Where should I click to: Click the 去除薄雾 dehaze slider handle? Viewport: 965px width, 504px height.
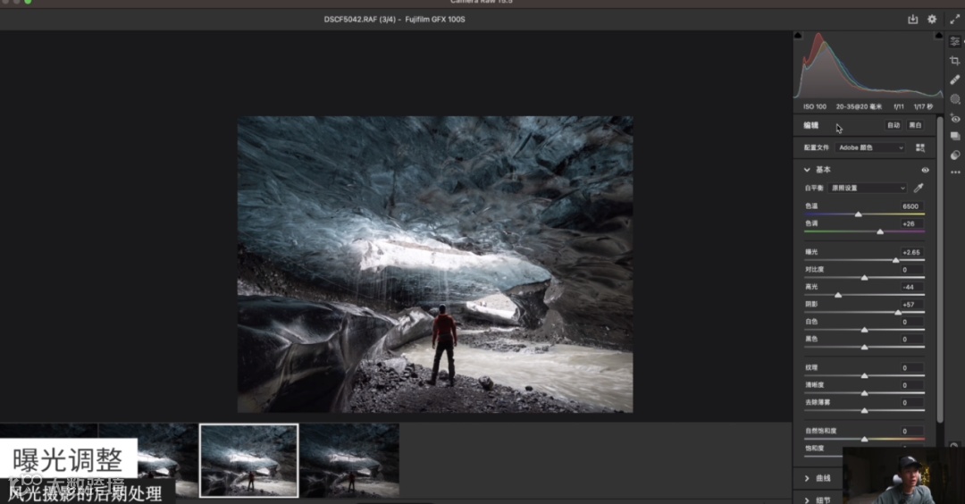[x=864, y=410]
